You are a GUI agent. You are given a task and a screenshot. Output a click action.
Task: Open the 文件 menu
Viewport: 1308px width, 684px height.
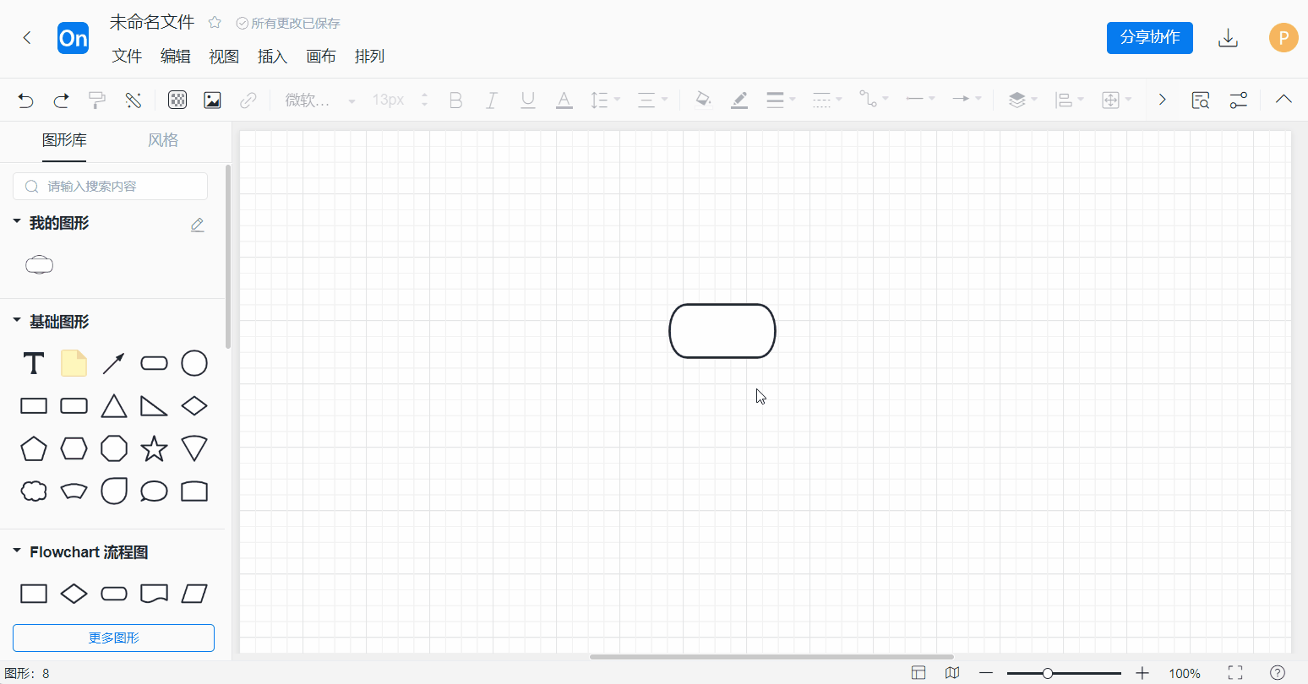(127, 56)
